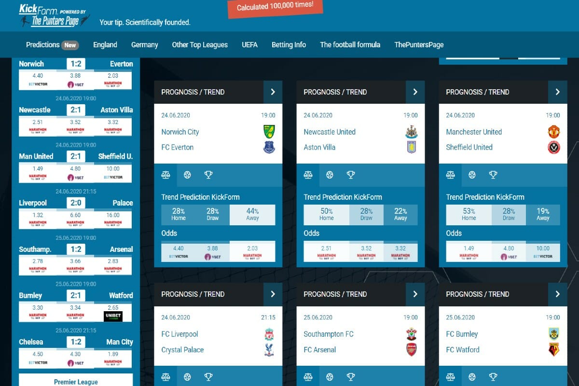Select the trophy icon tab in FC Liverpool card
The width and height of the screenshot is (579, 386).
(208, 377)
